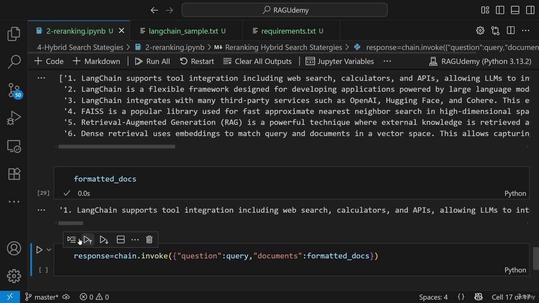The height and width of the screenshot is (303, 539).
Task: Open the Accounts icon in activity bar
Action: [x=14, y=248]
